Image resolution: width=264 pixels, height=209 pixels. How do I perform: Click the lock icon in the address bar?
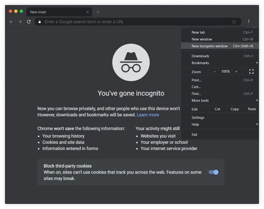click(40, 22)
